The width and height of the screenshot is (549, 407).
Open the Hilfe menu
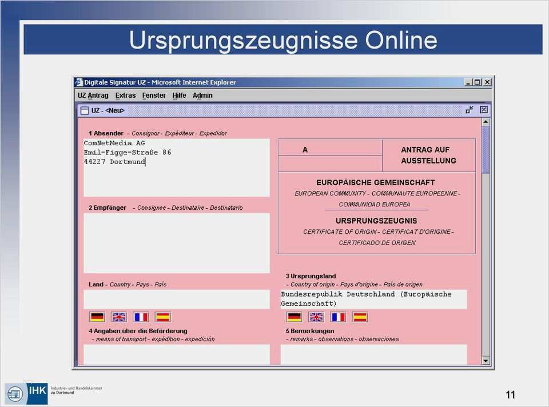pos(179,95)
